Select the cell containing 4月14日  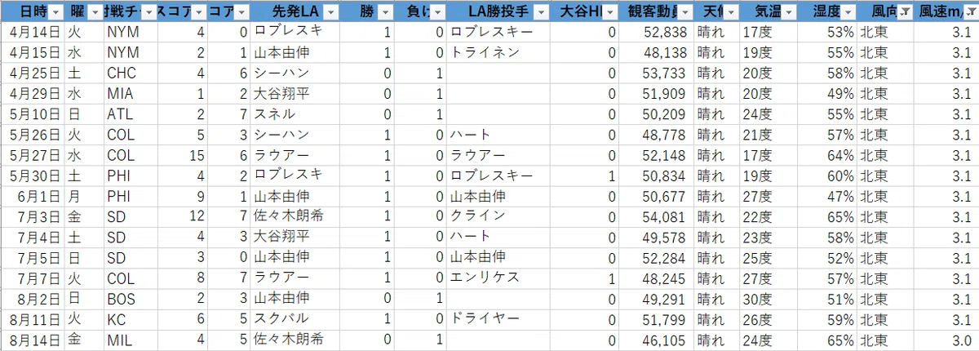point(33,33)
